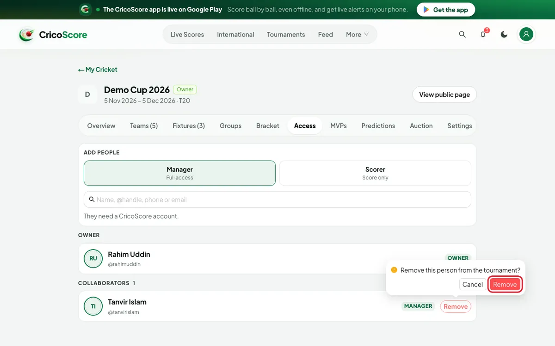Screen dimensions: 555x346
Task: Go back via My Cricket link
Action: [98, 70]
